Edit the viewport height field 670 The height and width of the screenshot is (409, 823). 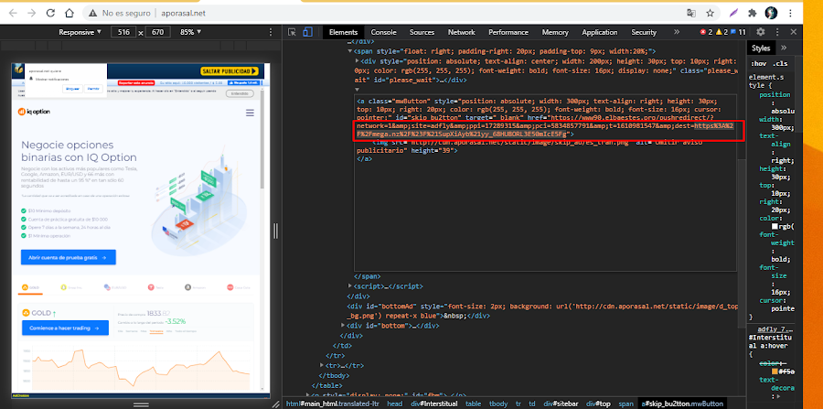pos(158,32)
